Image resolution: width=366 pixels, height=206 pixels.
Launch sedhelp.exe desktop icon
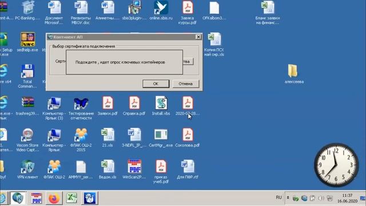point(27,42)
